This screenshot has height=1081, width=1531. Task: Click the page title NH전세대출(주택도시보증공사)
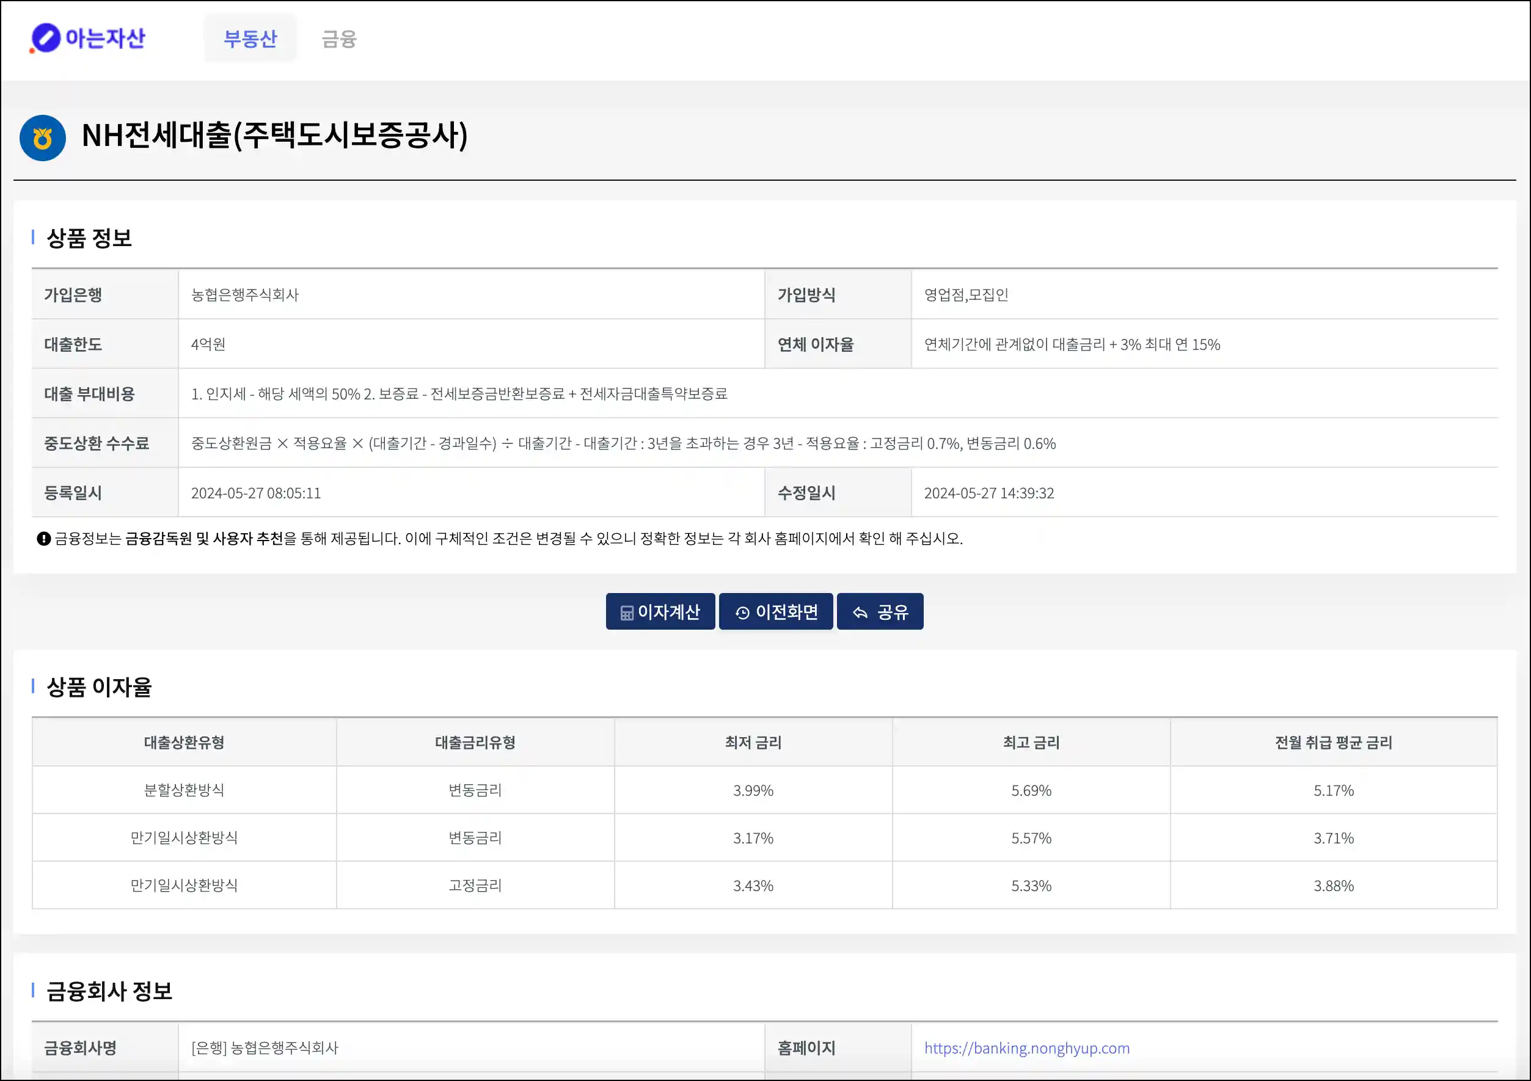275,136
